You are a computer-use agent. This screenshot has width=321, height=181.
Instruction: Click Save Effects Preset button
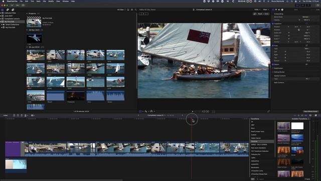point(311,112)
